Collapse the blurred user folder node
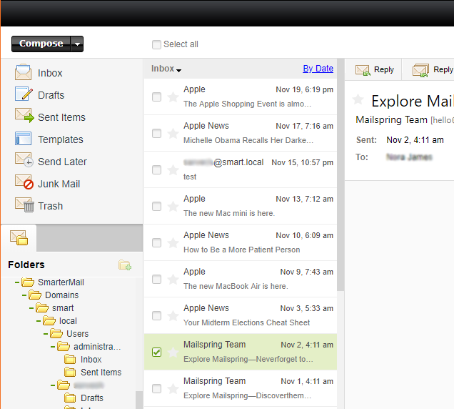 click(x=53, y=385)
